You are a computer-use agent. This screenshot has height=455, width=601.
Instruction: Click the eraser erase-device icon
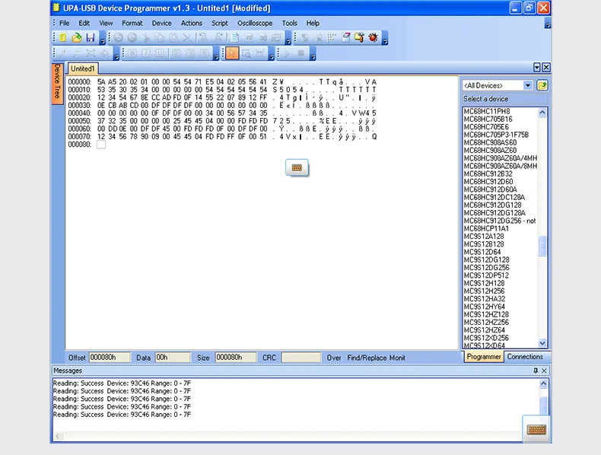pos(346,37)
